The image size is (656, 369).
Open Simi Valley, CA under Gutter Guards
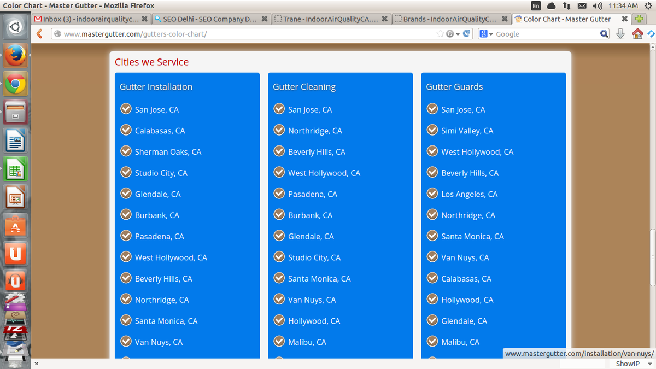pos(467,131)
